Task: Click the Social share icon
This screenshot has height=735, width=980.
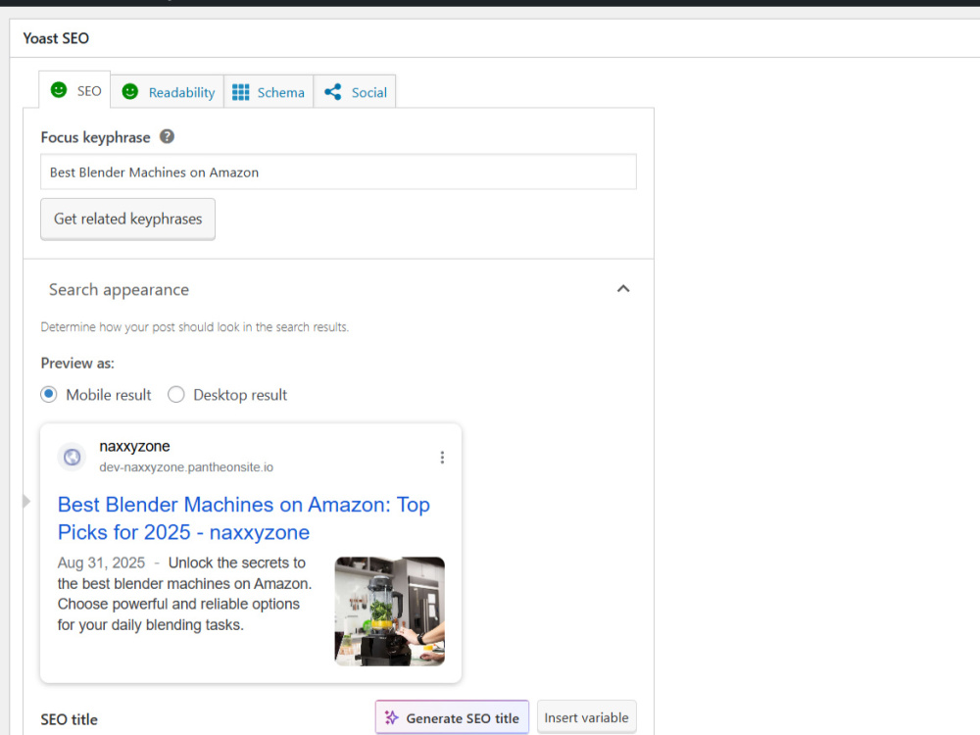Action: pyautogui.click(x=333, y=92)
